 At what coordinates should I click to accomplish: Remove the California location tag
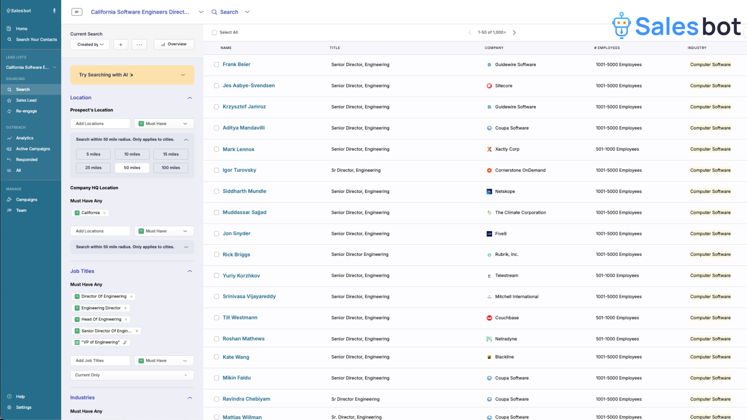tap(104, 213)
